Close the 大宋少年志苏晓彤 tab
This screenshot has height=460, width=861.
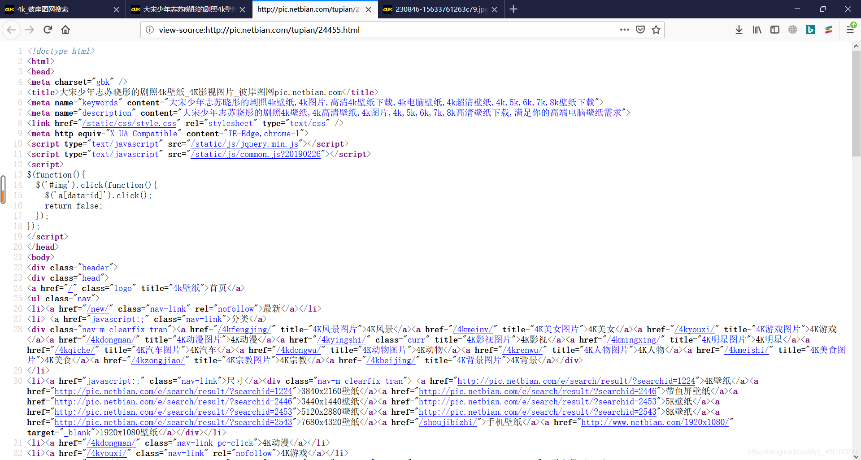(242, 9)
